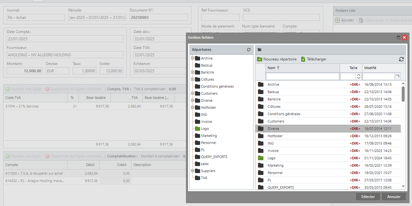
Task: Click PL row folder icon in file list
Action: click(261, 180)
